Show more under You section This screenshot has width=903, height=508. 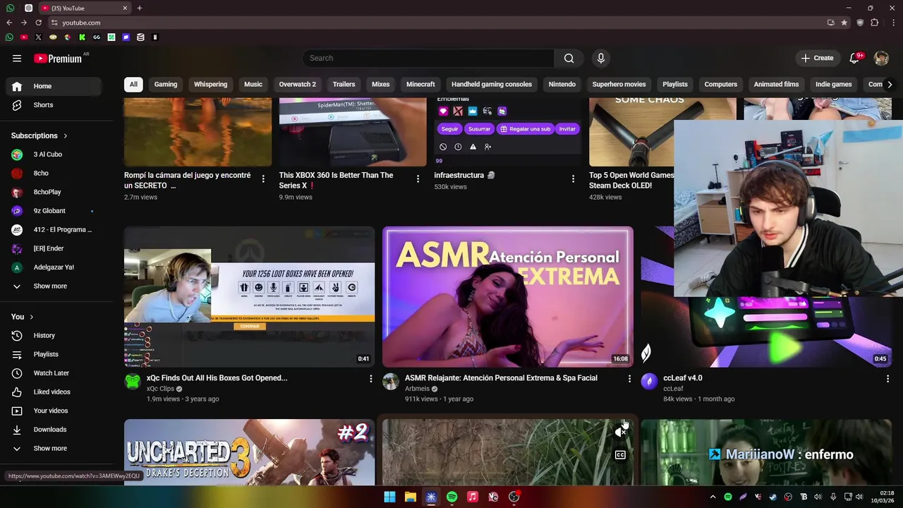click(50, 448)
